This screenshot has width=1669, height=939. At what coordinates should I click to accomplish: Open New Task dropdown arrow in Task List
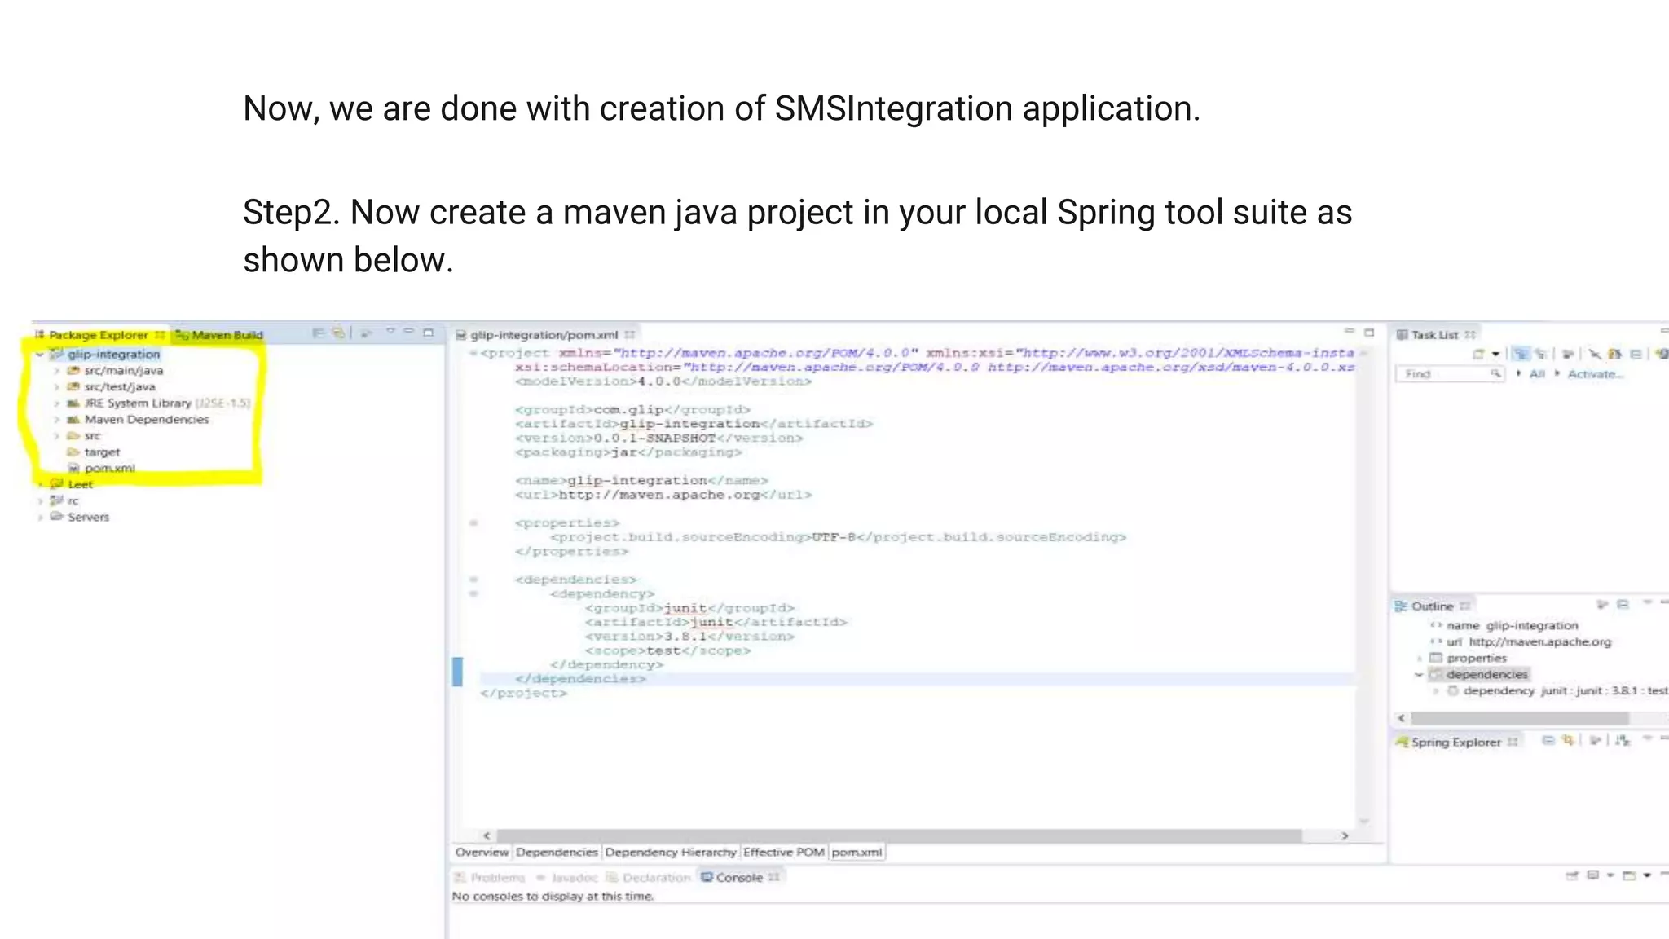click(x=1495, y=354)
